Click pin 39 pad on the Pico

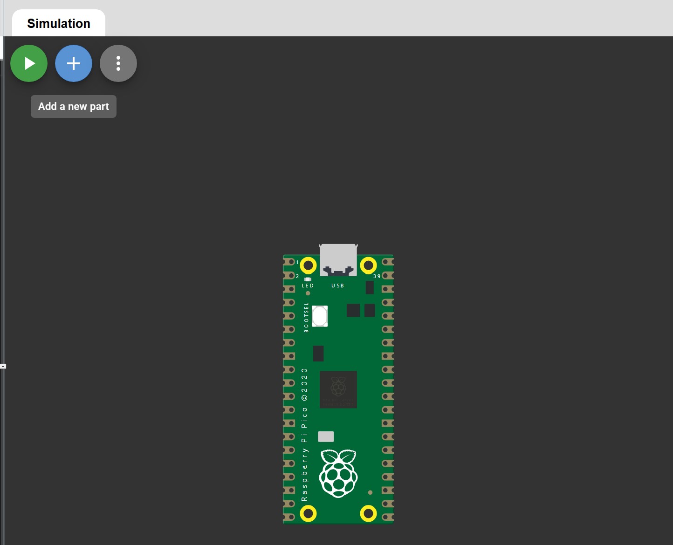[x=387, y=276]
